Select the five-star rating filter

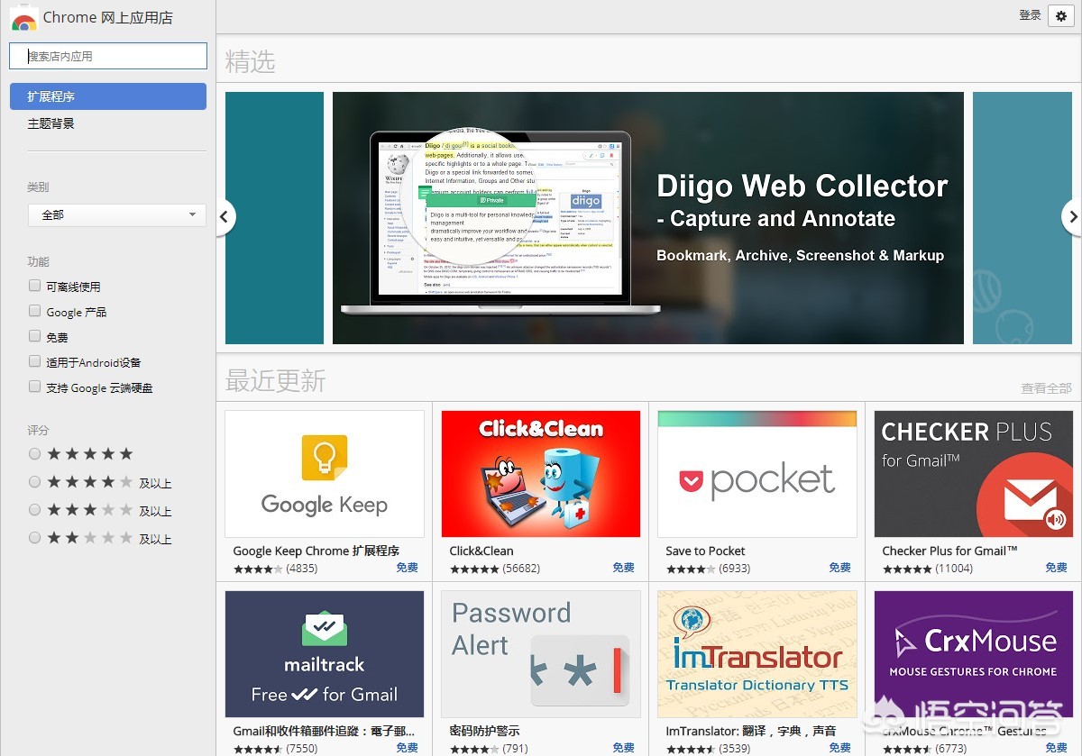[35, 454]
